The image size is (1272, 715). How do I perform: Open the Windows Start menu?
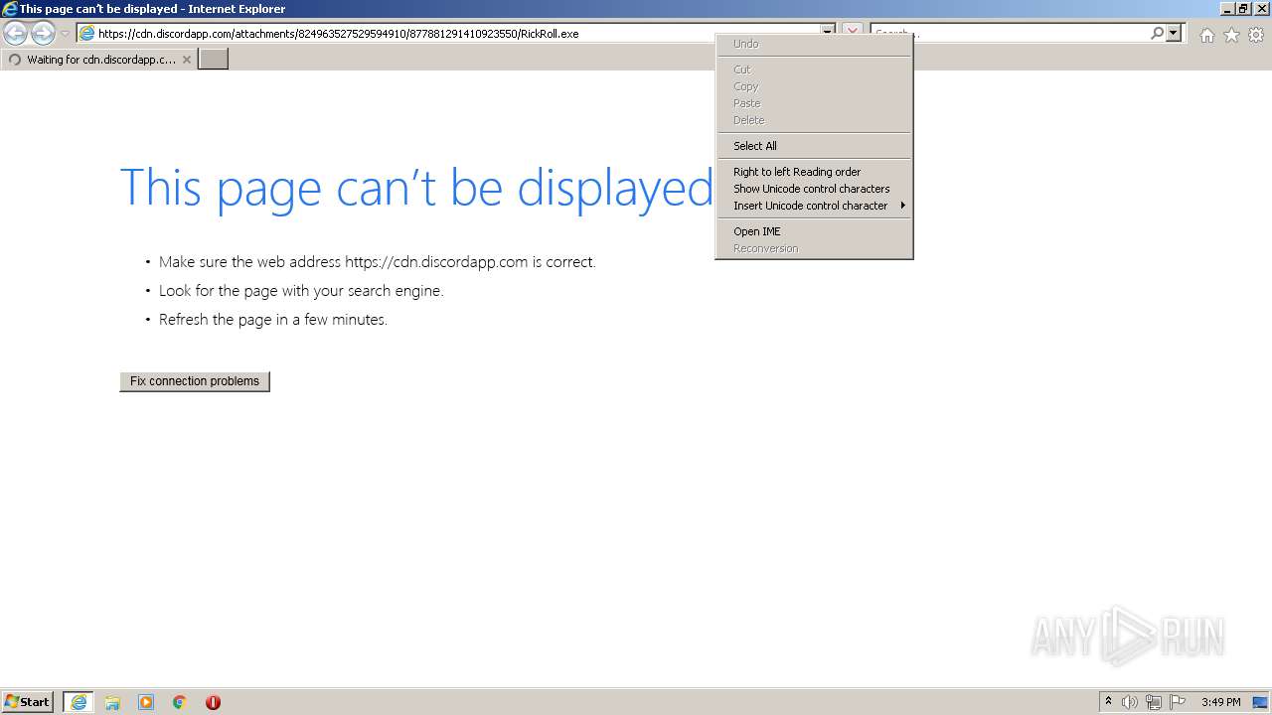coord(28,702)
